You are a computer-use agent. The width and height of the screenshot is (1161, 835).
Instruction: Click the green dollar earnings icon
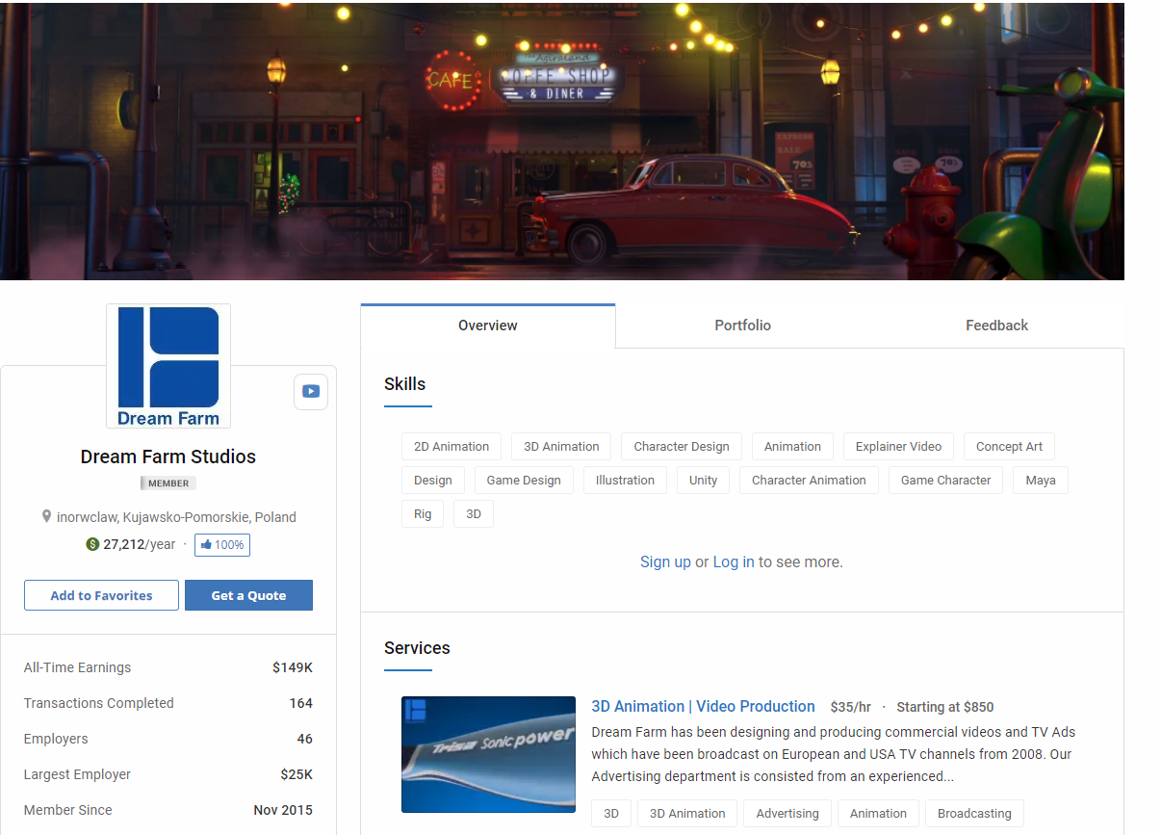coord(91,543)
